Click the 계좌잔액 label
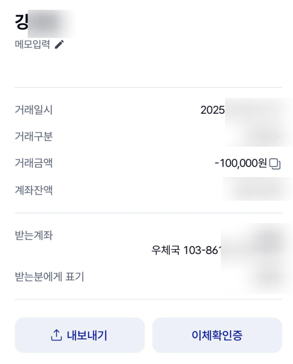This screenshot has height=364, width=293. pyautogui.click(x=34, y=190)
